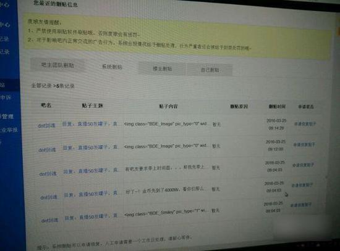The image size is (340, 251).
Task: Click the 申请状态 column header
Action: point(306,107)
